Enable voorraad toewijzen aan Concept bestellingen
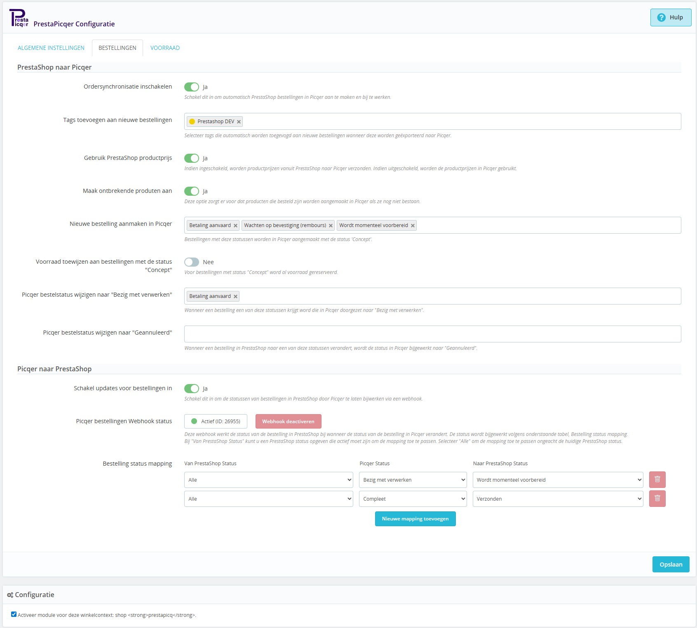 coord(191,262)
